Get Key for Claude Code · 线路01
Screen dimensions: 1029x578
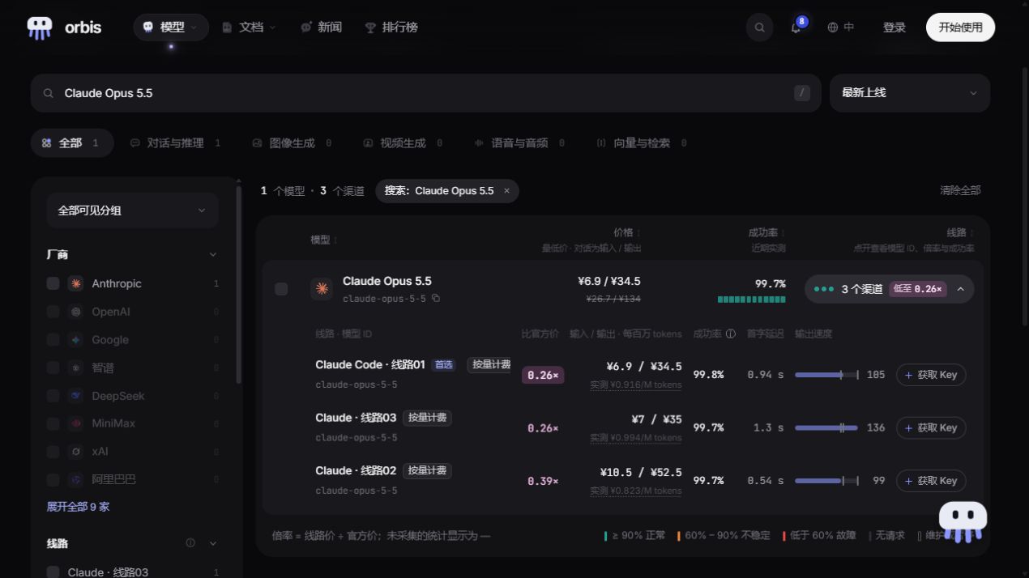pos(931,375)
